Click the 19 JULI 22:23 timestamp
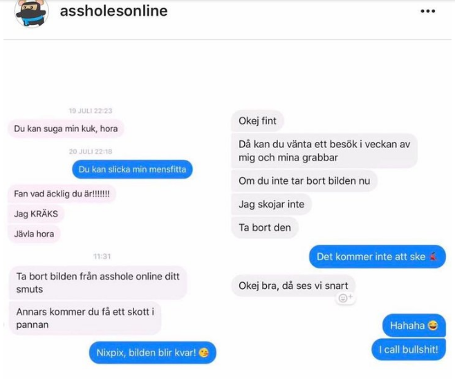 click(x=91, y=111)
